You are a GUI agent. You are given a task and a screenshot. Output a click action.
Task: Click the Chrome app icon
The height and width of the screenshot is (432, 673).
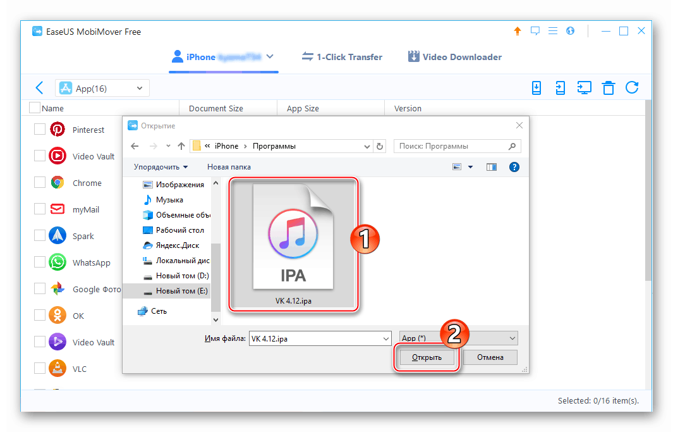pos(58,183)
